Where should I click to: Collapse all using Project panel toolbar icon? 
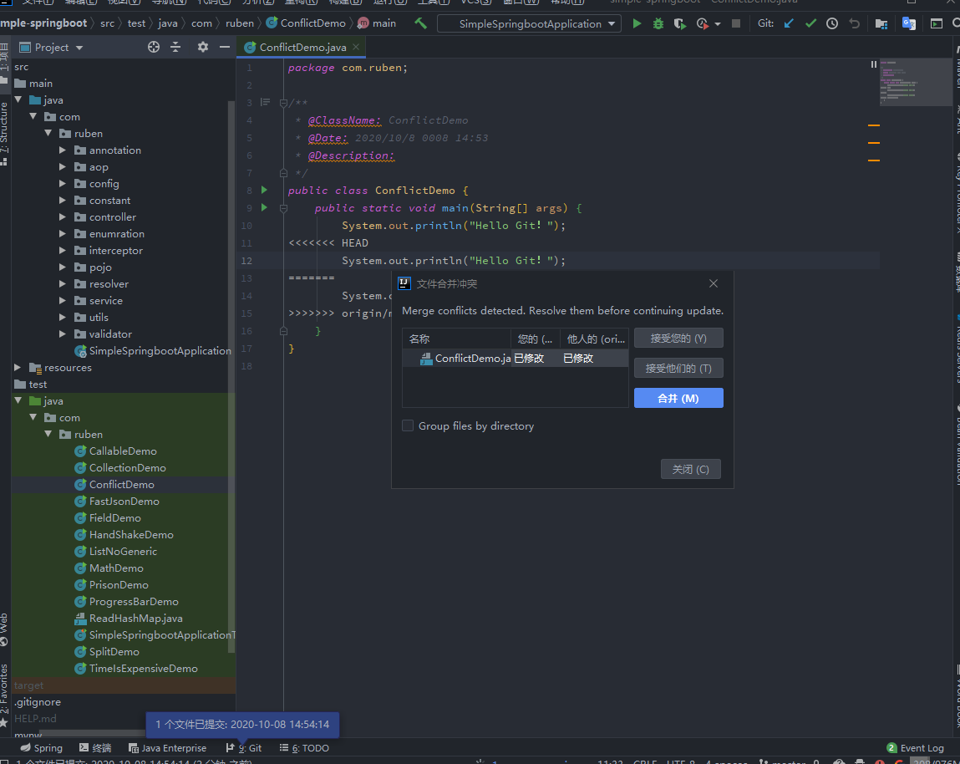click(x=175, y=48)
